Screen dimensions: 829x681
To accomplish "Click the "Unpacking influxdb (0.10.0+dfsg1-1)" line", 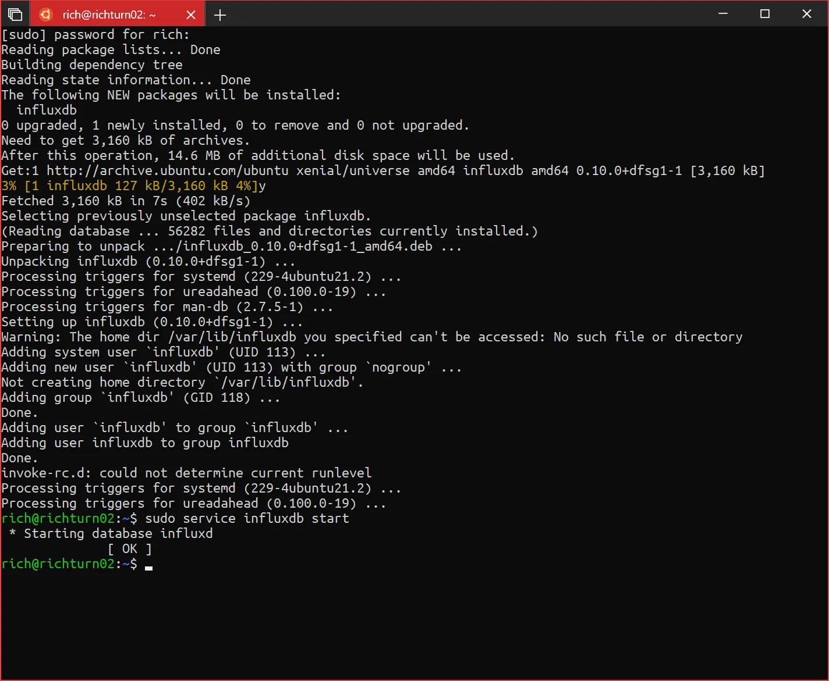I will [x=148, y=262].
